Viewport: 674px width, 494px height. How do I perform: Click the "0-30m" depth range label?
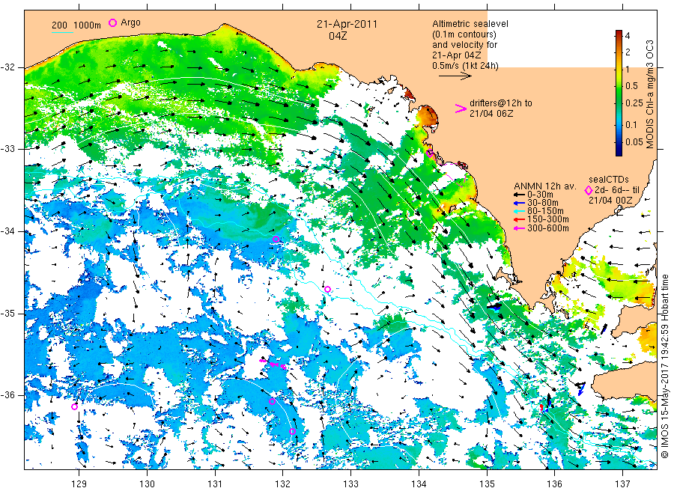coord(540,195)
